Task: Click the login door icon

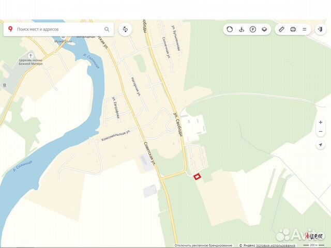Action: click(321, 29)
